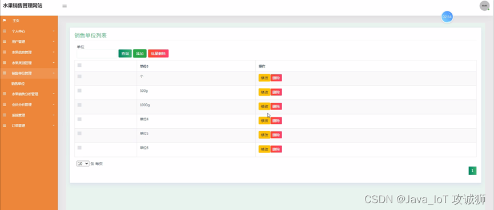494x210 pixels.
Task: Click 删除 in the 个 row
Action: (x=276, y=78)
